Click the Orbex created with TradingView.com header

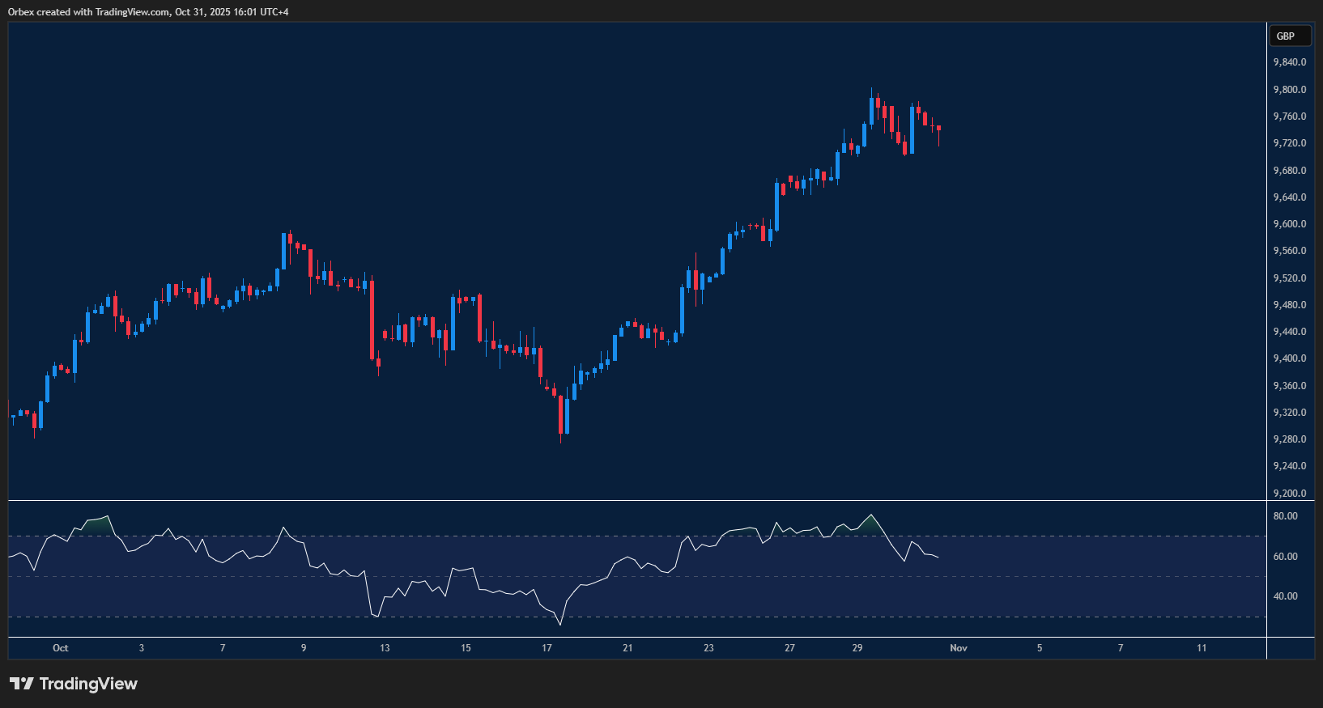148,11
